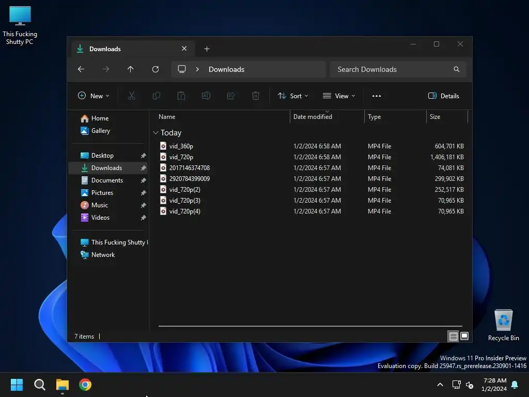Go up one folder level
529x397 pixels.
[x=131, y=69]
